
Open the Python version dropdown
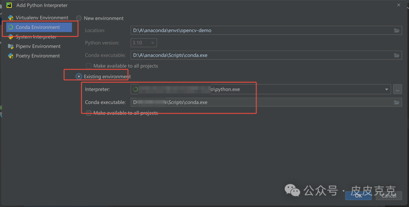pyautogui.click(x=144, y=43)
